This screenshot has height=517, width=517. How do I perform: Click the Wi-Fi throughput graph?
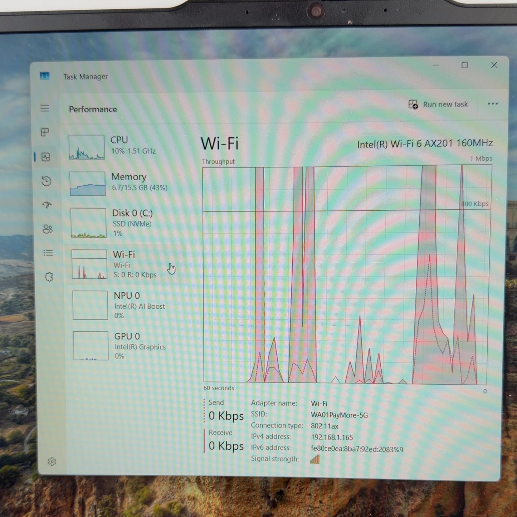(x=347, y=274)
